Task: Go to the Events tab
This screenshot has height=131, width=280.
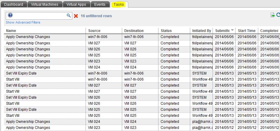Action: click(100, 5)
